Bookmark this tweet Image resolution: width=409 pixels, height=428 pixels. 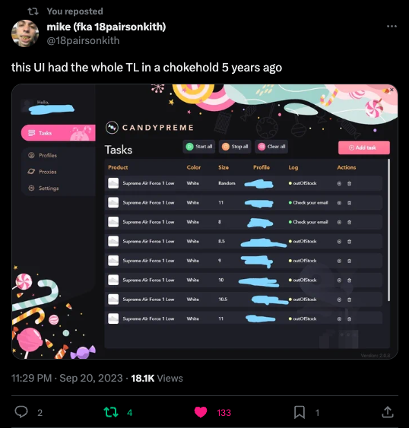300,412
